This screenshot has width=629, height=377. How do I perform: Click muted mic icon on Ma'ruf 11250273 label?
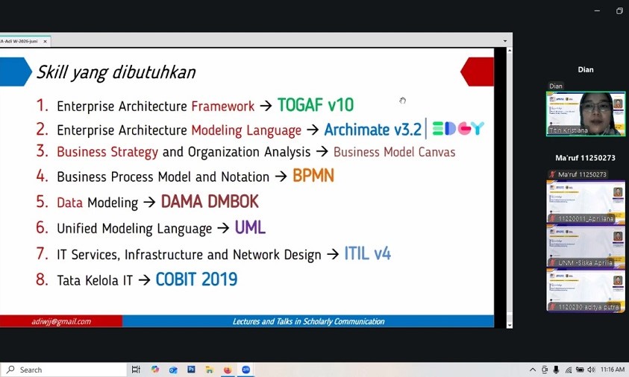552,174
